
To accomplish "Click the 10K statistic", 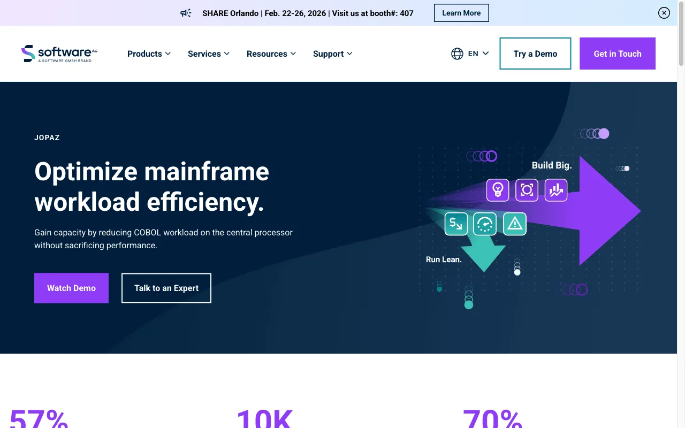I will 265,418.
